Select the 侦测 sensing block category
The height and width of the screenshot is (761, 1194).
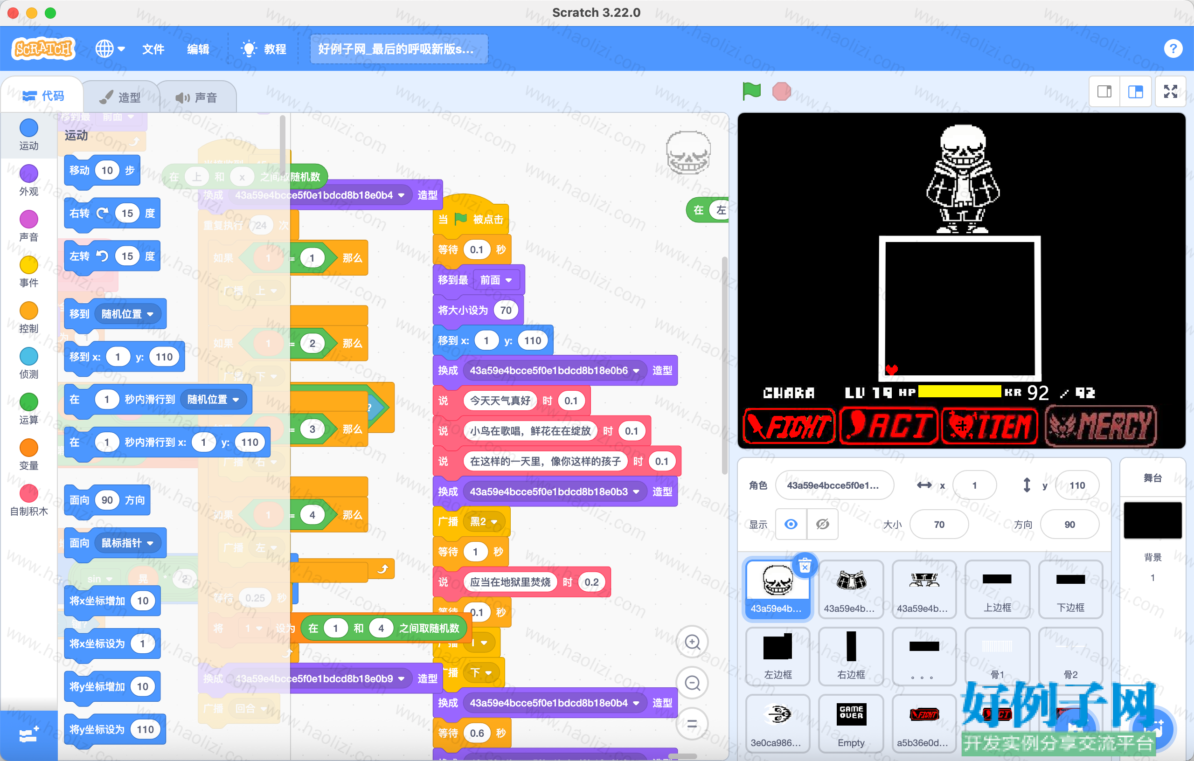(x=29, y=363)
